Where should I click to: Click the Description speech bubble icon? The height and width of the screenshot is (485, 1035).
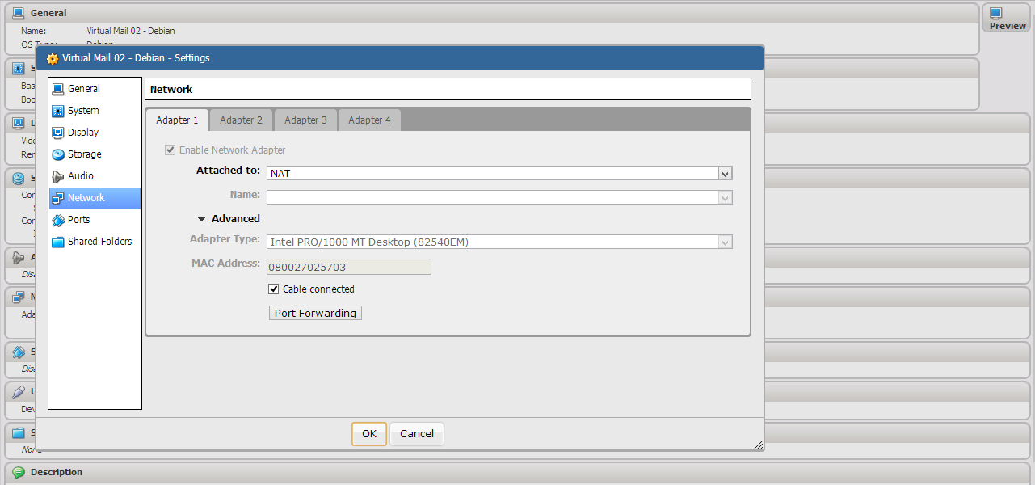click(19, 472)
